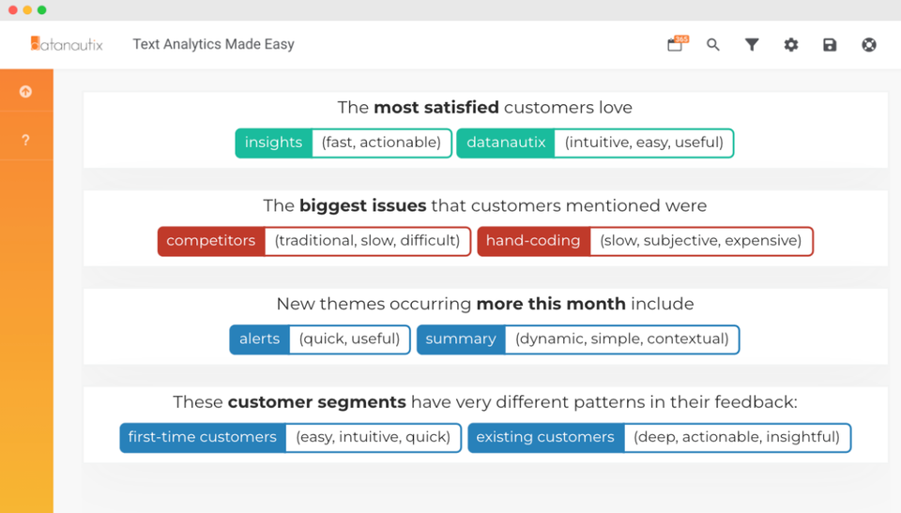The height and width of the screenshot is (513, 901).
Task: Click the search magnifier icon
Action: tap(713, 44)
